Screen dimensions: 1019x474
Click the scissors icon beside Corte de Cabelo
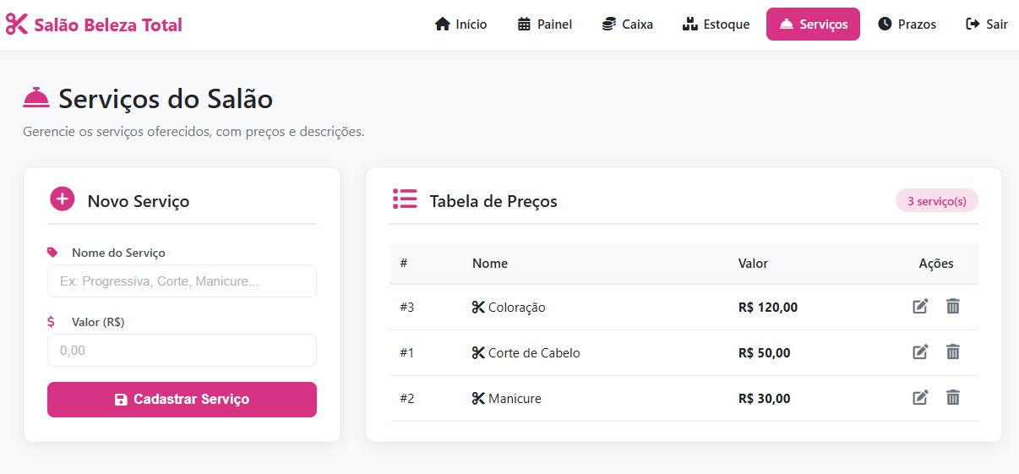478,353
